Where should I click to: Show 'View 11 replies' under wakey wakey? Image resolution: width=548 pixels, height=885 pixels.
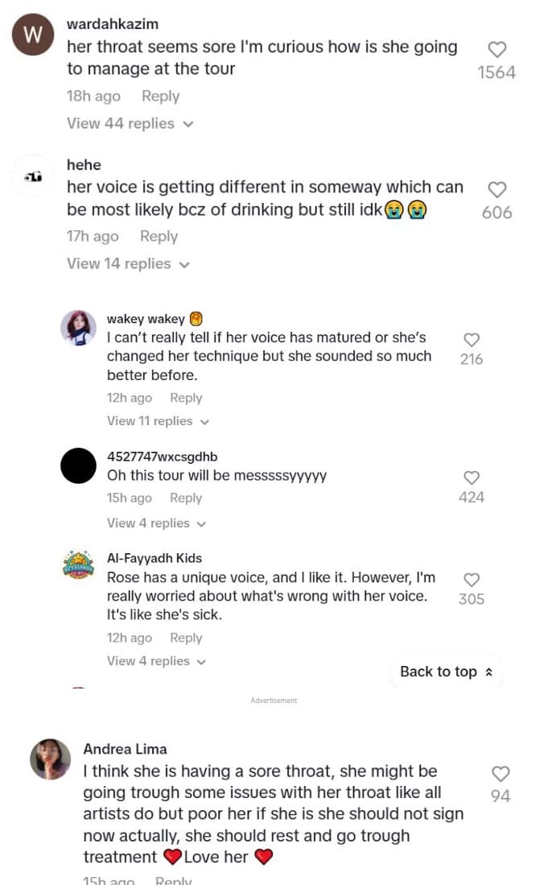pyautogui.click(x=158, y=421)
